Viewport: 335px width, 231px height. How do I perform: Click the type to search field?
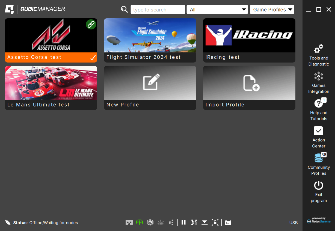point(158,10)
